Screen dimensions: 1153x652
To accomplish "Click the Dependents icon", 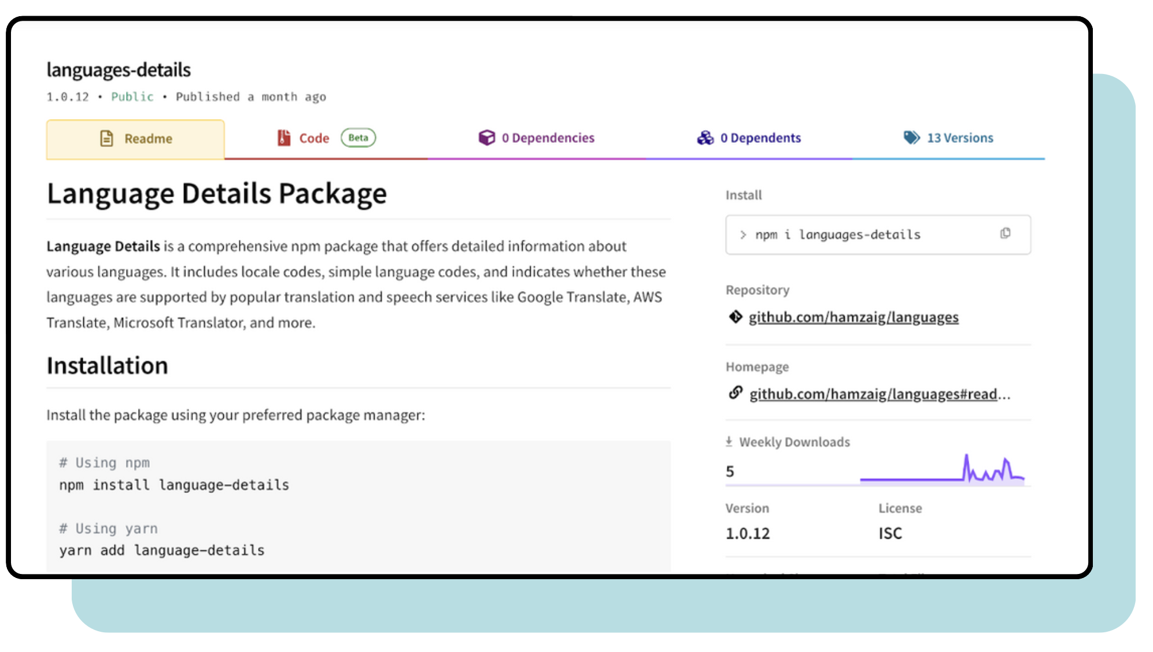I will point(705,138).
